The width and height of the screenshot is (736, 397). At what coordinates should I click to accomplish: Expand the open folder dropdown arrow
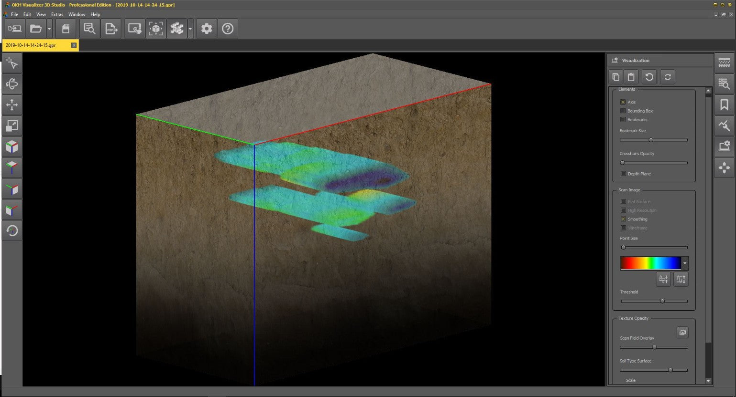(x=49, y=29)
